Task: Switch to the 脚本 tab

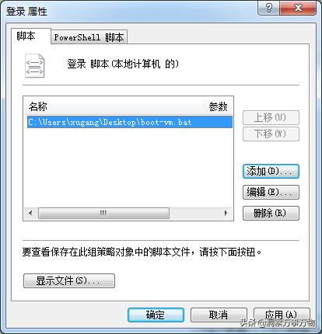Action: click(26, 37)
